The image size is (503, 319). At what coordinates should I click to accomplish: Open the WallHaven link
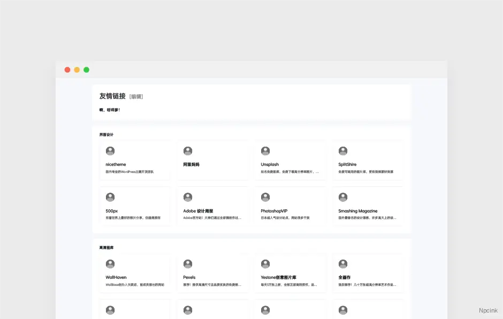tap(116, 277)
